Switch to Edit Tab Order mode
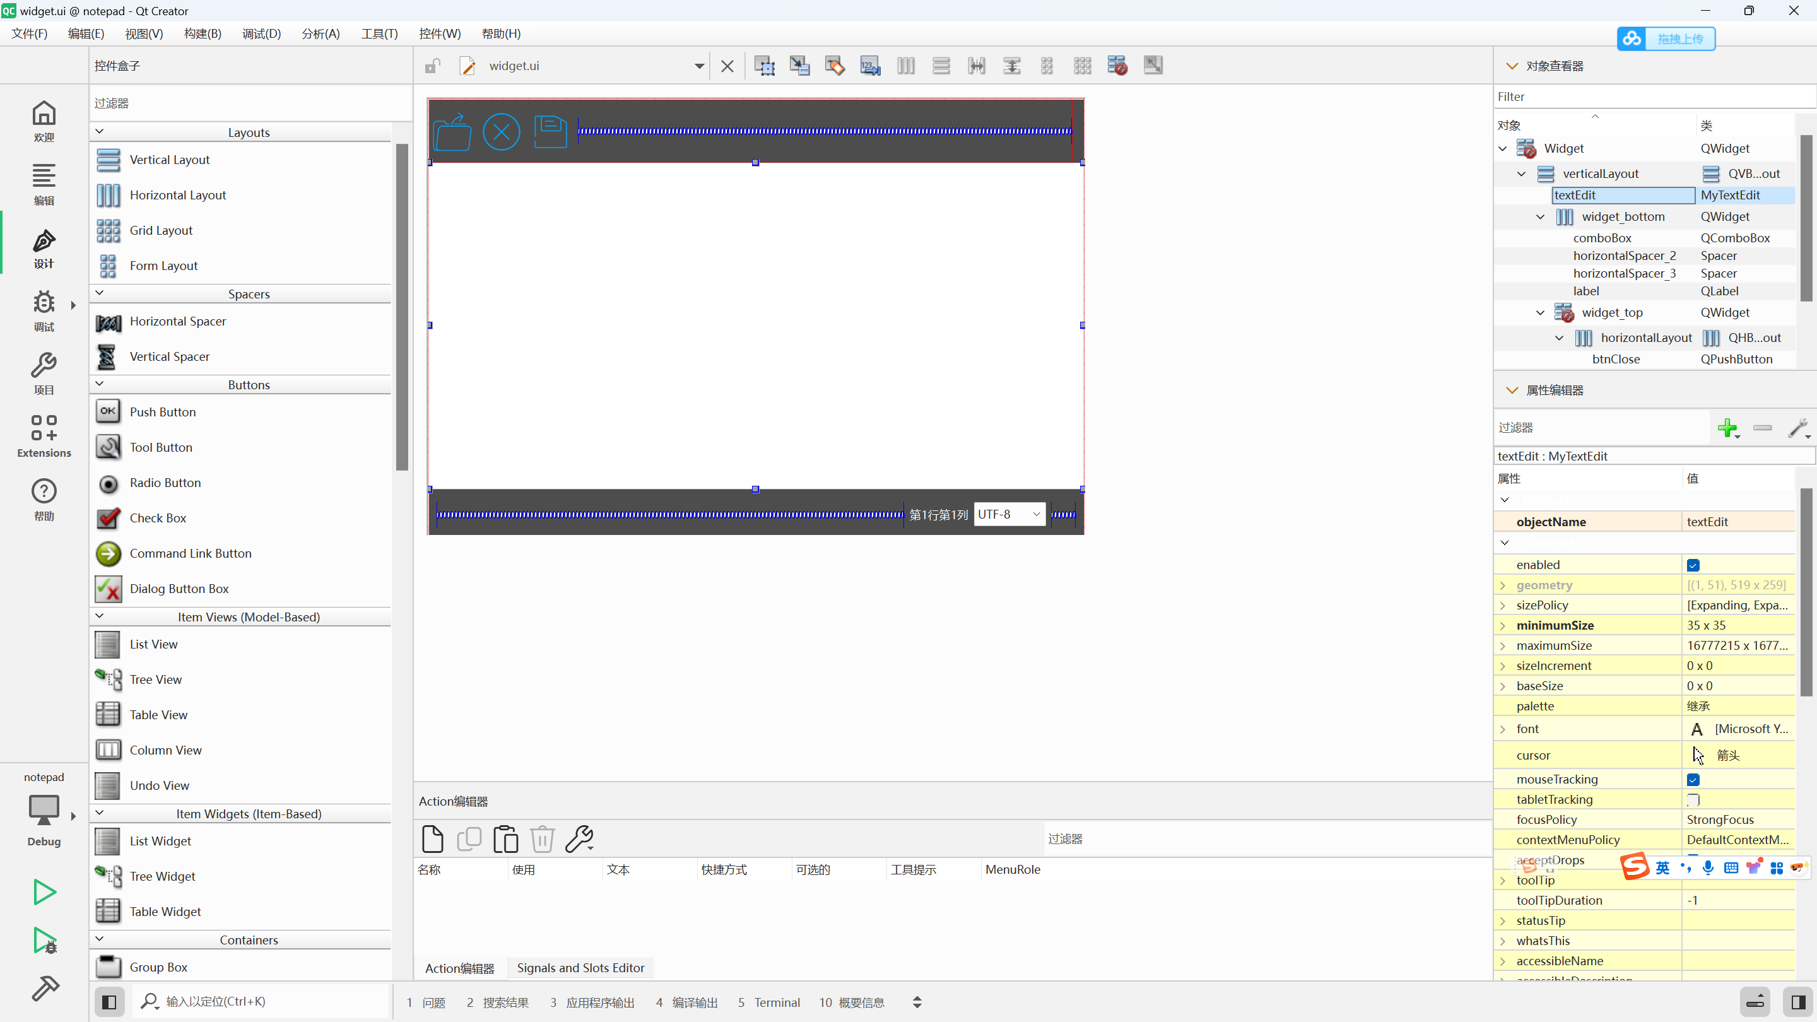This screenshot has width=1817, height=1022. (x=871, y=66)
